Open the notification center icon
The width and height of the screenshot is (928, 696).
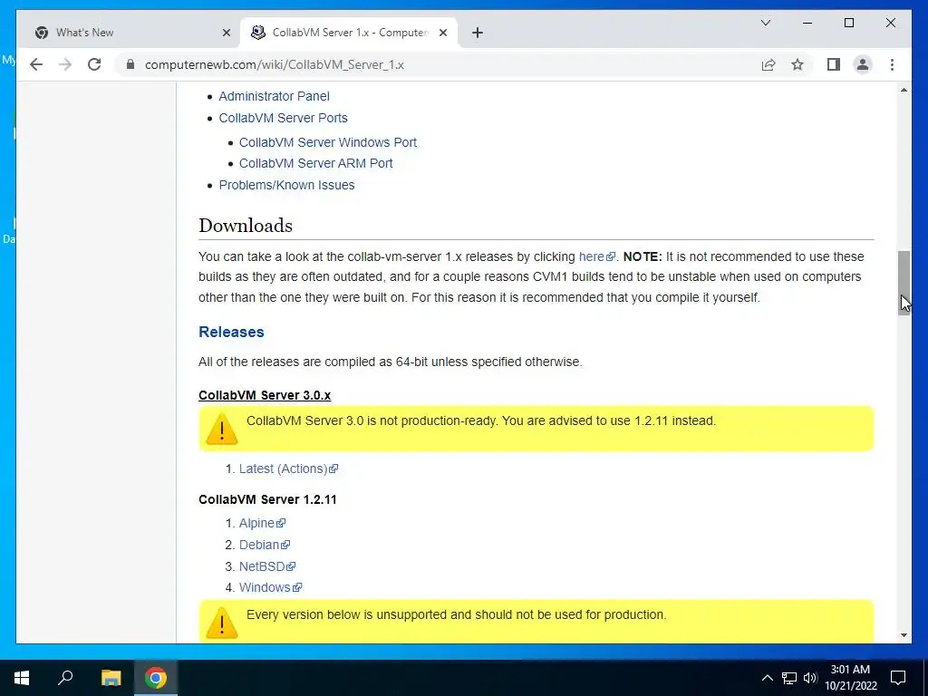pos(898,678)
